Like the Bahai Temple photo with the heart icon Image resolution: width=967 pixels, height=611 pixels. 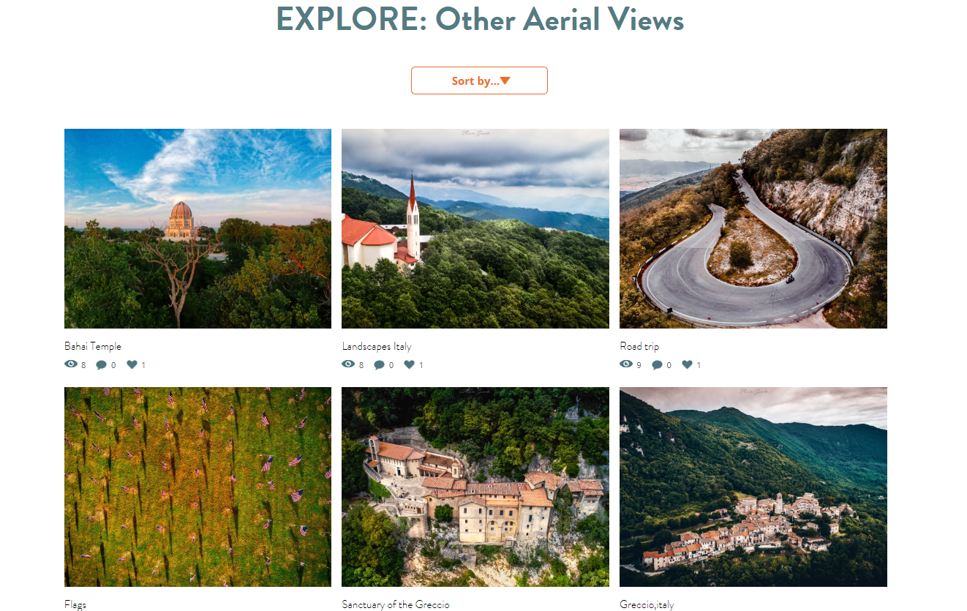[132, 364]
